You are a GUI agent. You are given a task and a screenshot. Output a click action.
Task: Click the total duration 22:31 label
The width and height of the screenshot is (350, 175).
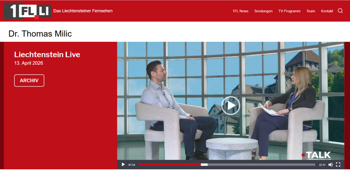pyautogui.click(x=322, y=165)
